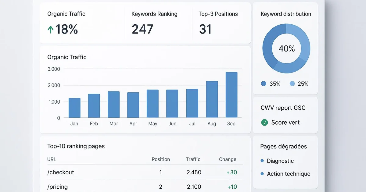Viewport: 366px width, 192px height.
Task: Click the dark blue 35% legend dot
Action: 264,84
